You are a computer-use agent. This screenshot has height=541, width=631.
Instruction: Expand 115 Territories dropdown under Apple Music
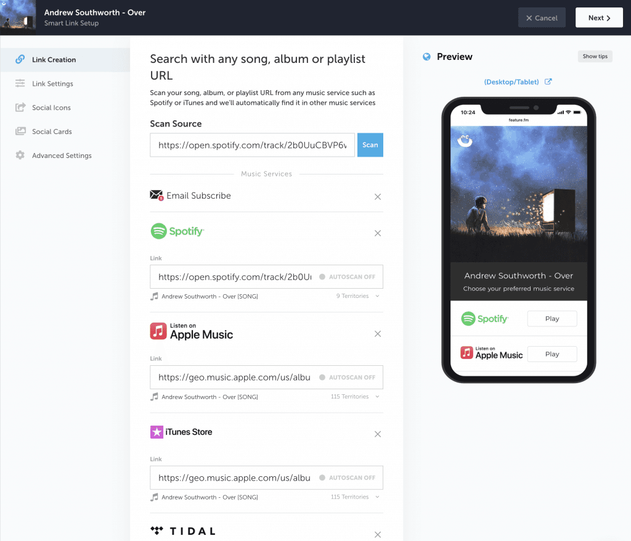(x=355, y=397)
